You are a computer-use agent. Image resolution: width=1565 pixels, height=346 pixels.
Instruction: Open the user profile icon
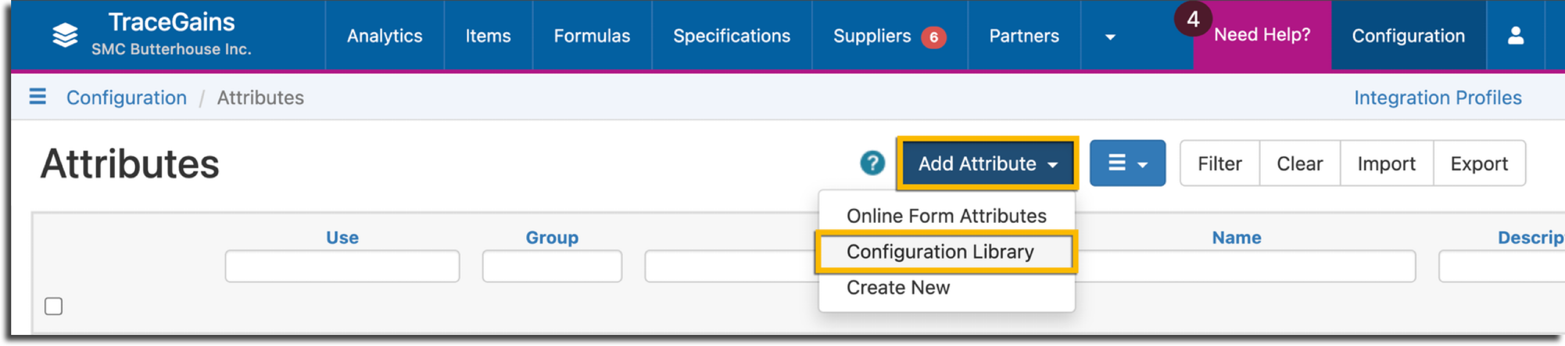(x=1516, y=36)
